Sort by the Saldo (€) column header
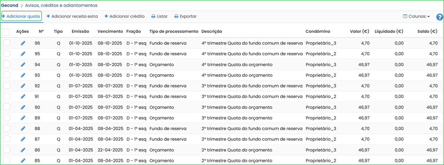 click(x=427, y=31)
